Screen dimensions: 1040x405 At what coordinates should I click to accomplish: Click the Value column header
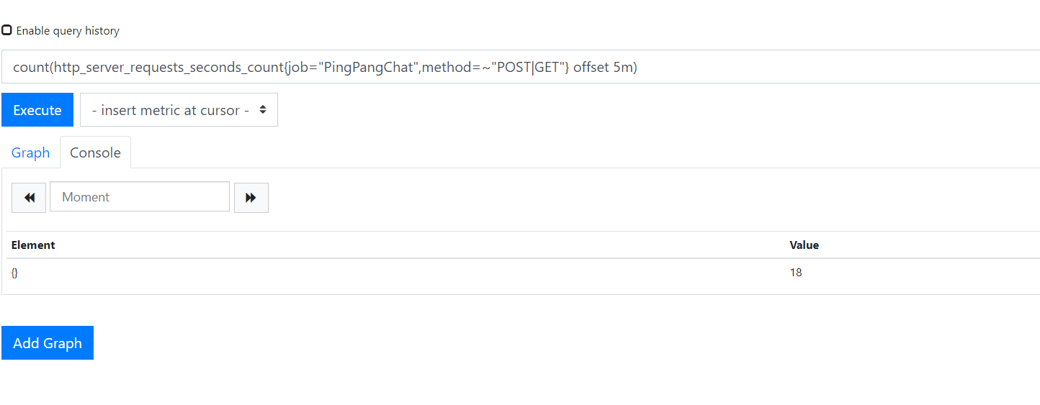coord(804,245)
